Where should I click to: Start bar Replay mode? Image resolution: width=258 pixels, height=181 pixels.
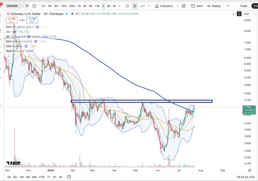(x=214, y=6)
